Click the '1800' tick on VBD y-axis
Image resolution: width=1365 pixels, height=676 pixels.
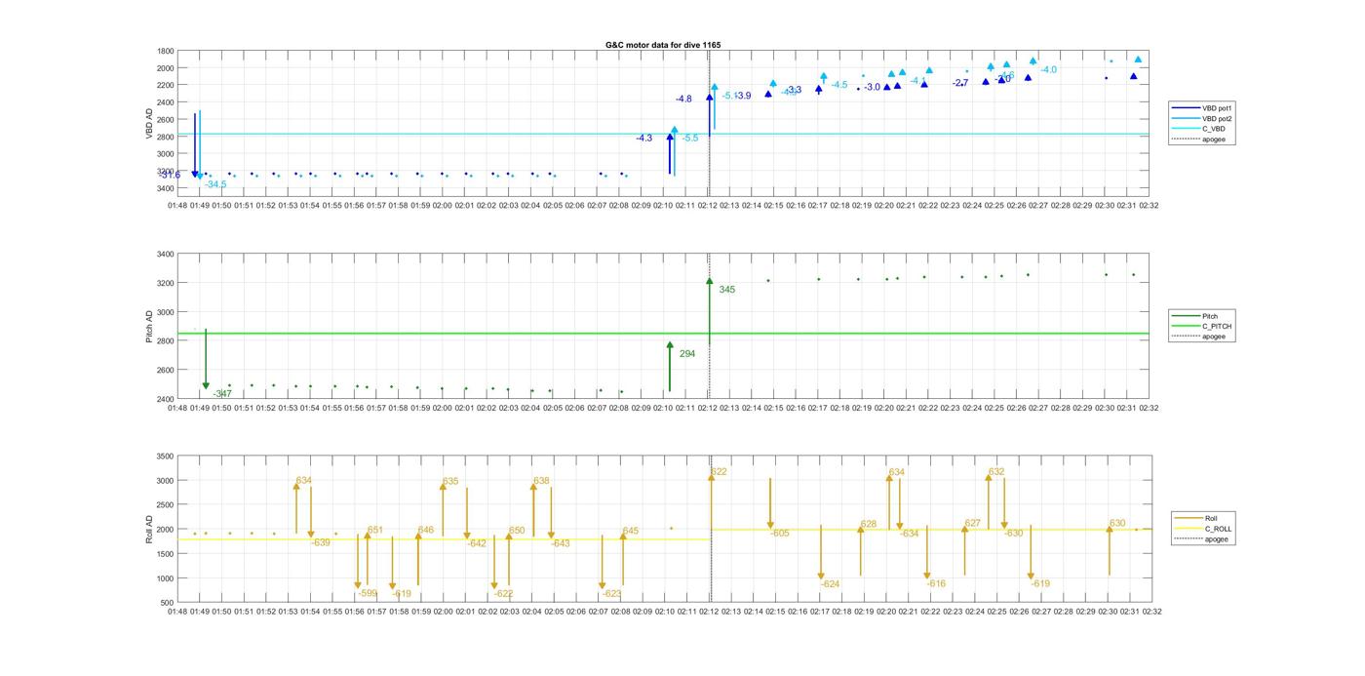pyautogui.click(x=166, y=52)
